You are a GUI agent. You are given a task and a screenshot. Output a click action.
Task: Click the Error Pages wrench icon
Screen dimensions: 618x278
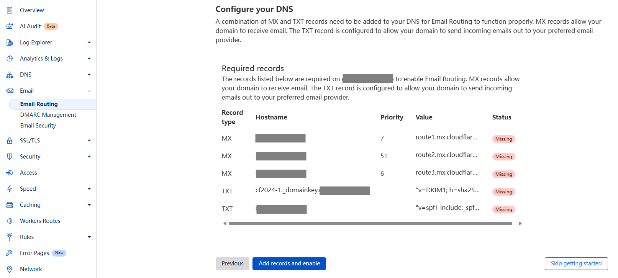click(10, 253)
